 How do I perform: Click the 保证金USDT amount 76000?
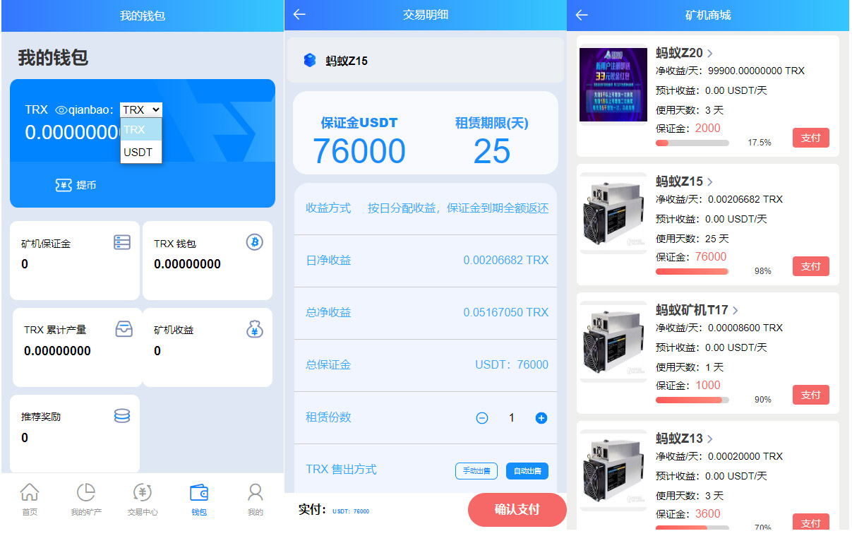click(359, 151)
